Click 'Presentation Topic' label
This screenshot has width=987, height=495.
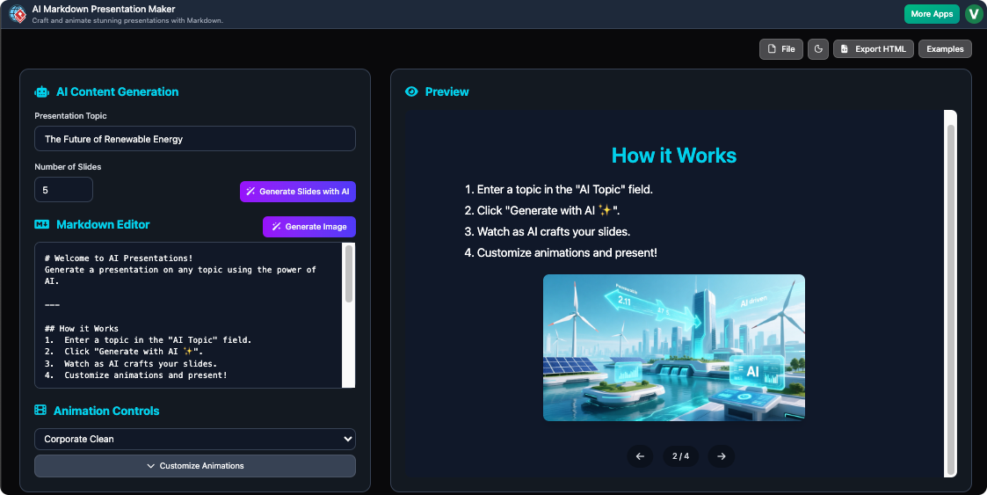tap(70, 116)
